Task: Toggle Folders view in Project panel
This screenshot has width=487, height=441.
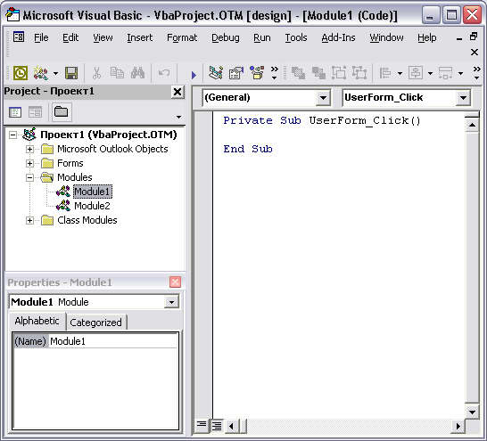Action: tap(62, 111)
